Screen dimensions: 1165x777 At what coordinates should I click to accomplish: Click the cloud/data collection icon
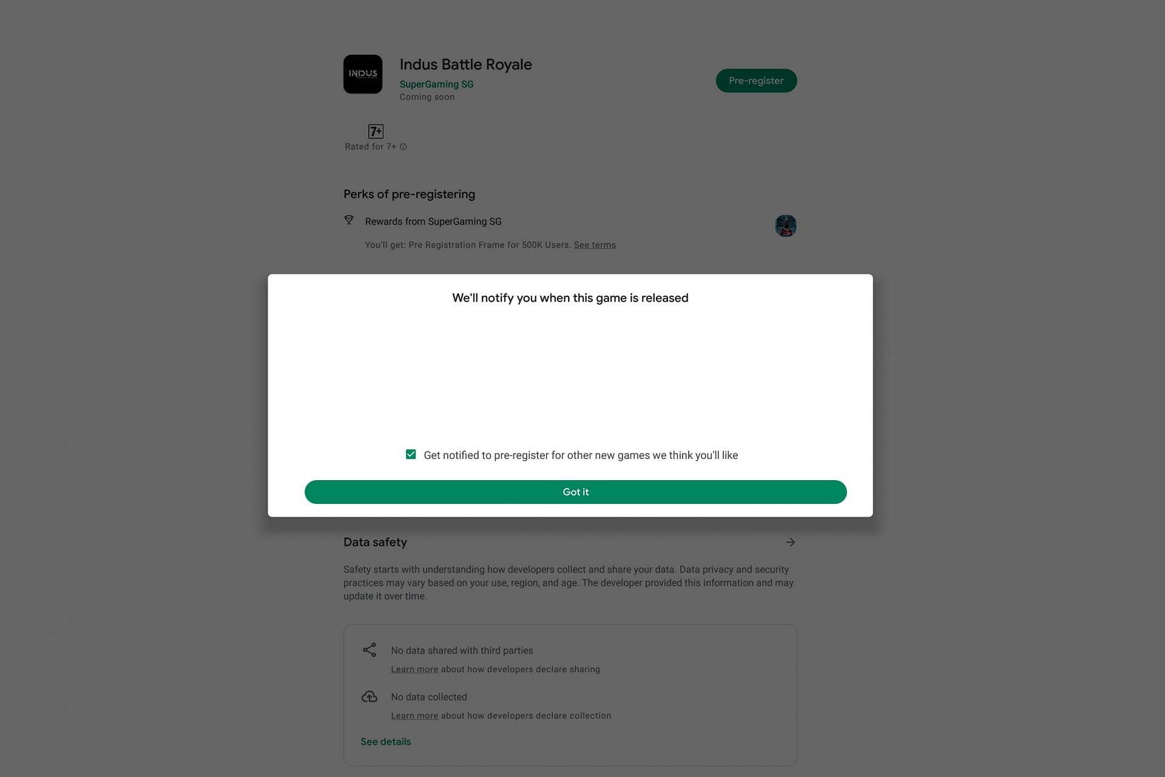[x=368, y=696]
